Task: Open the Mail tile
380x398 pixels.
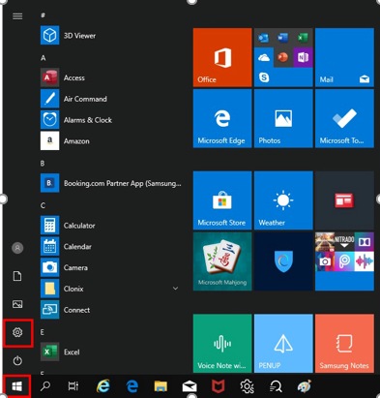Action: click(344, 57)
